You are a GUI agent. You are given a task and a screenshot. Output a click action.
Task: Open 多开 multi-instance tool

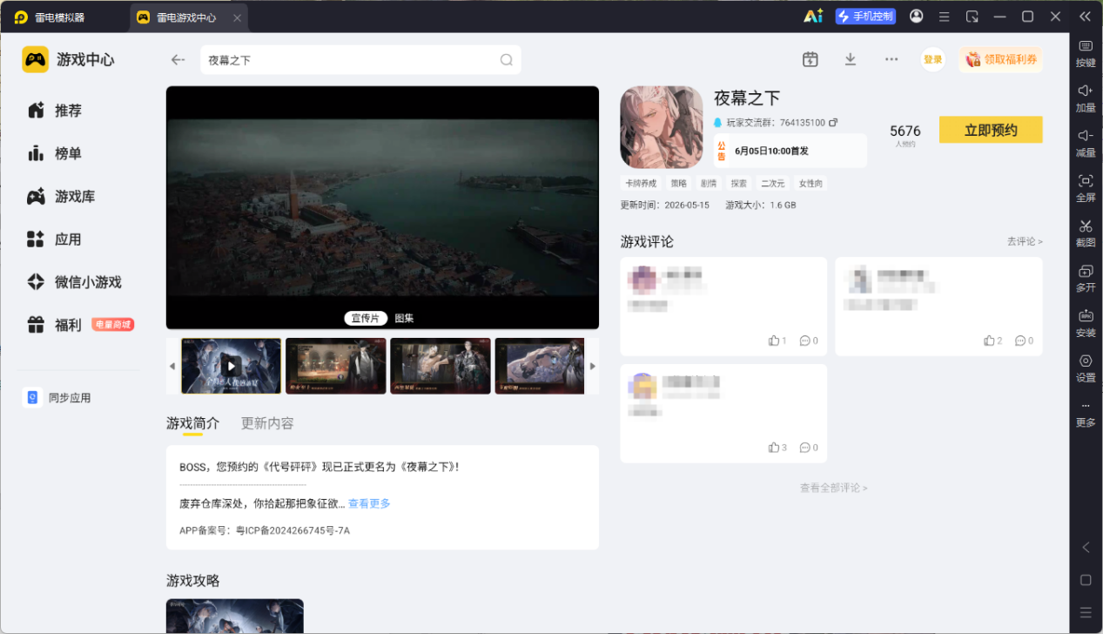[1086, 279]
